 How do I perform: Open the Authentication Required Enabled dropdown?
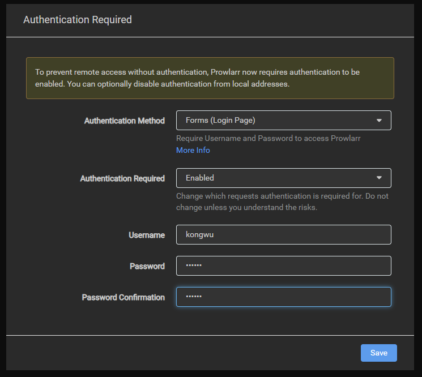click(x=284, y=178)
